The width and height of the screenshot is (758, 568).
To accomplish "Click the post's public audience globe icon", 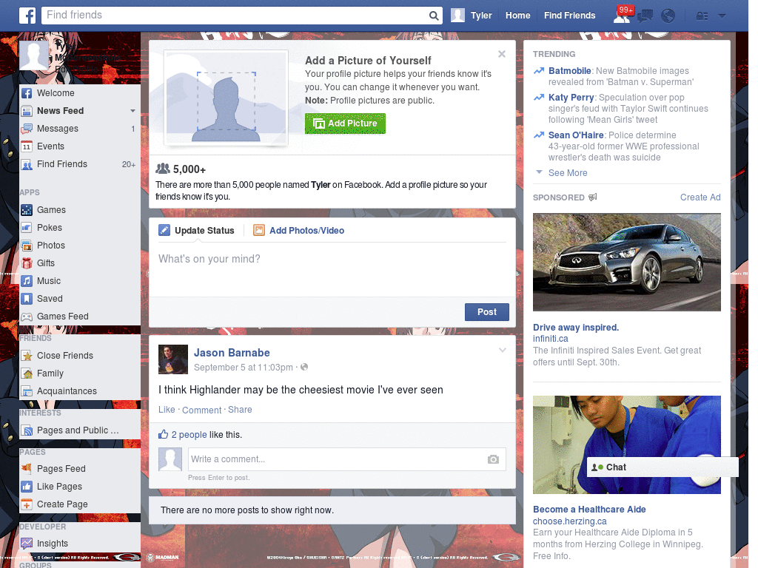I will tap(304, 367).
